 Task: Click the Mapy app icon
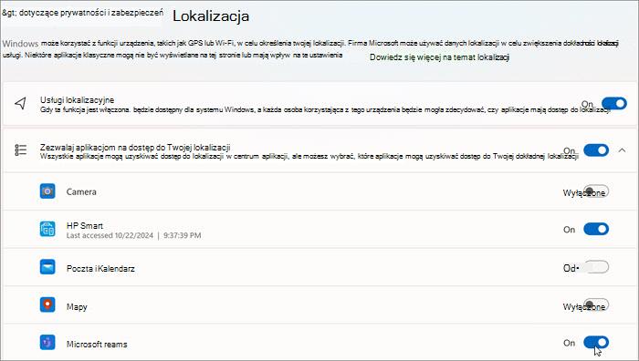47,304
